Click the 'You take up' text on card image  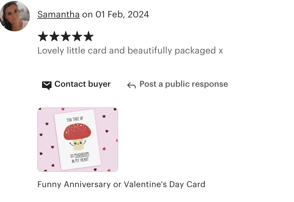pos(75,119)
